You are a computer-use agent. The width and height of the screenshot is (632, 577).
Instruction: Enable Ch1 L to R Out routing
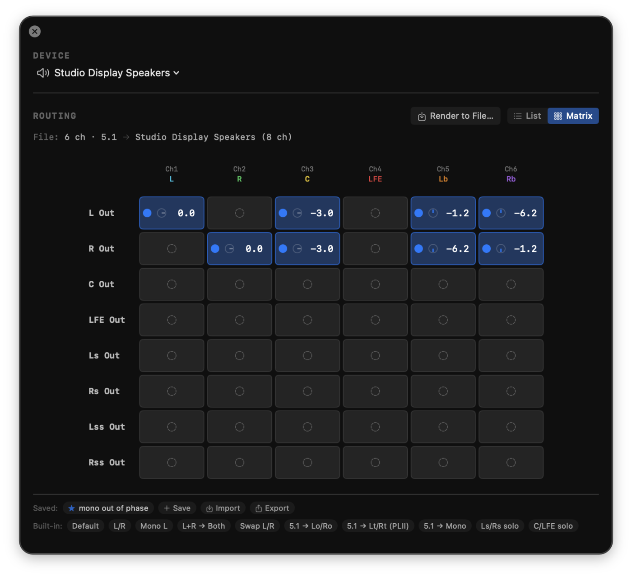(172, 249)
